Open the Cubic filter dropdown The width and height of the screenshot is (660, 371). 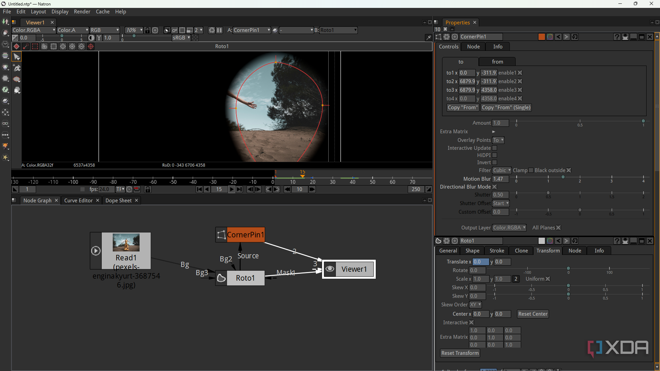(502, 170)
